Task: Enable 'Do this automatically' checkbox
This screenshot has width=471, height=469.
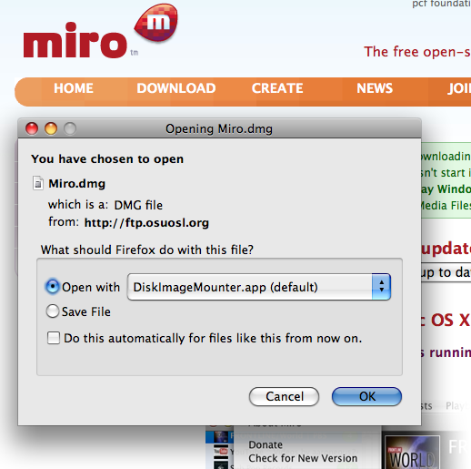Action: 54,338
